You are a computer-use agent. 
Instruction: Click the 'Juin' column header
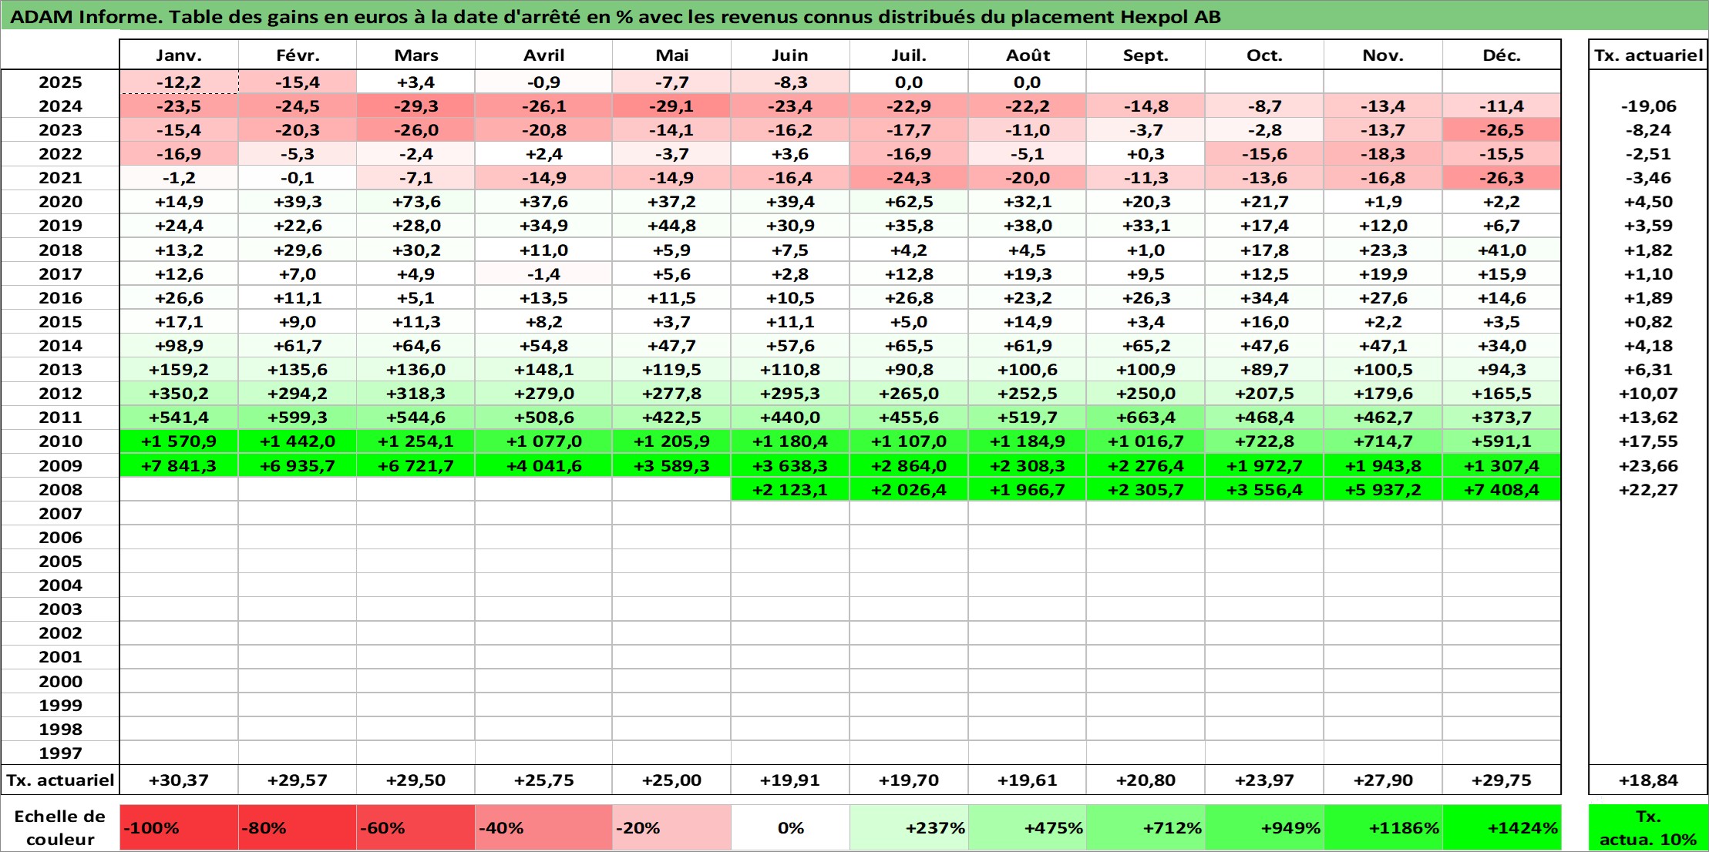pos(790,55)
